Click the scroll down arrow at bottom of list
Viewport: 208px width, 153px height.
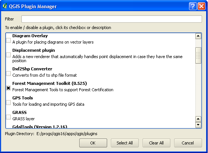tap(198, 125)
